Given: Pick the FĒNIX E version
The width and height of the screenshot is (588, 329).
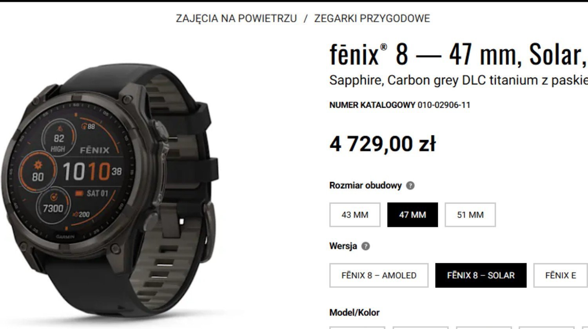Looking at the screenshot, I should click(561, 275).
